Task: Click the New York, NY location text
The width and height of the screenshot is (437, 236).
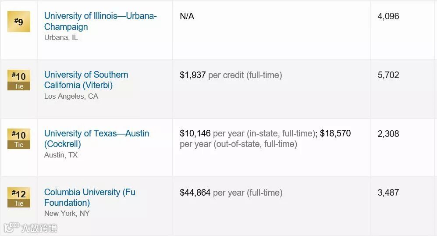Action: [x=67, y=214]
